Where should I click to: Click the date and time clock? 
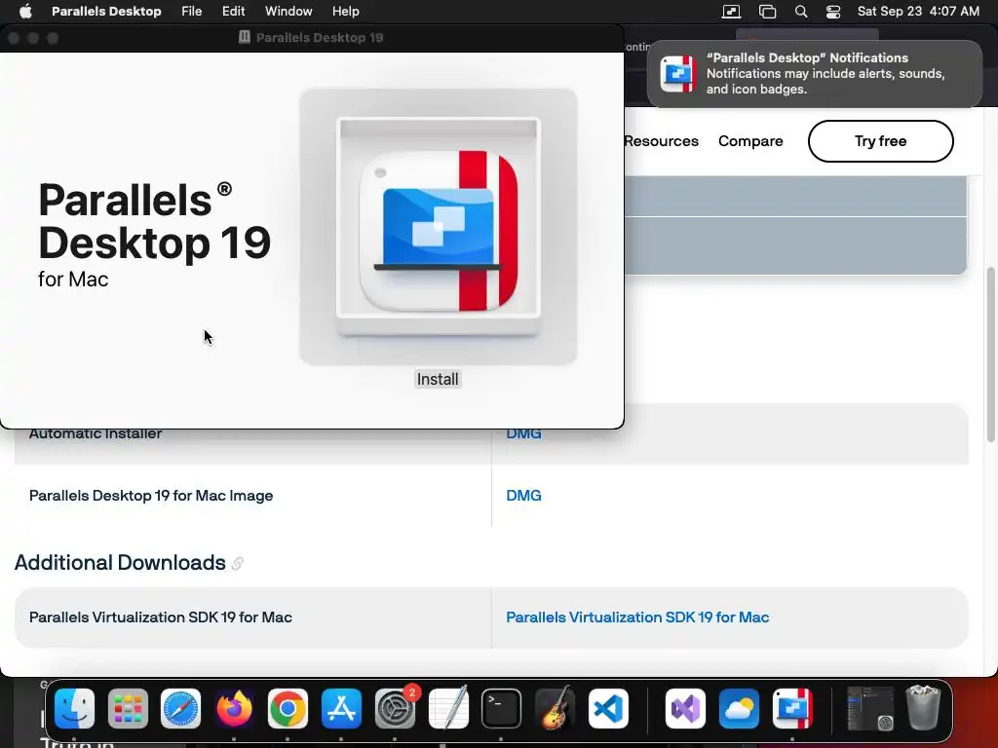(x=918, y=12)
